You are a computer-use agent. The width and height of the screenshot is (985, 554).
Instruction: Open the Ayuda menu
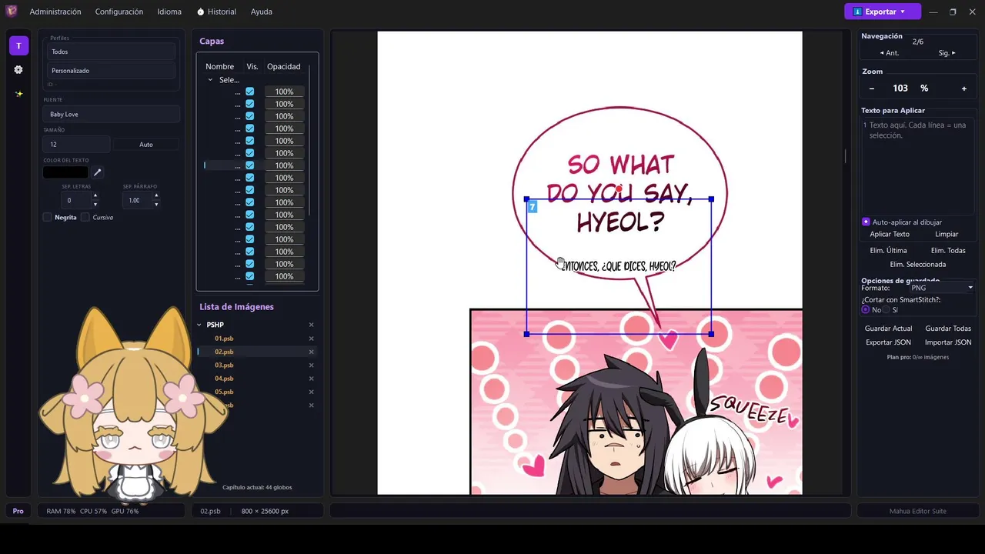click(261, 12)
